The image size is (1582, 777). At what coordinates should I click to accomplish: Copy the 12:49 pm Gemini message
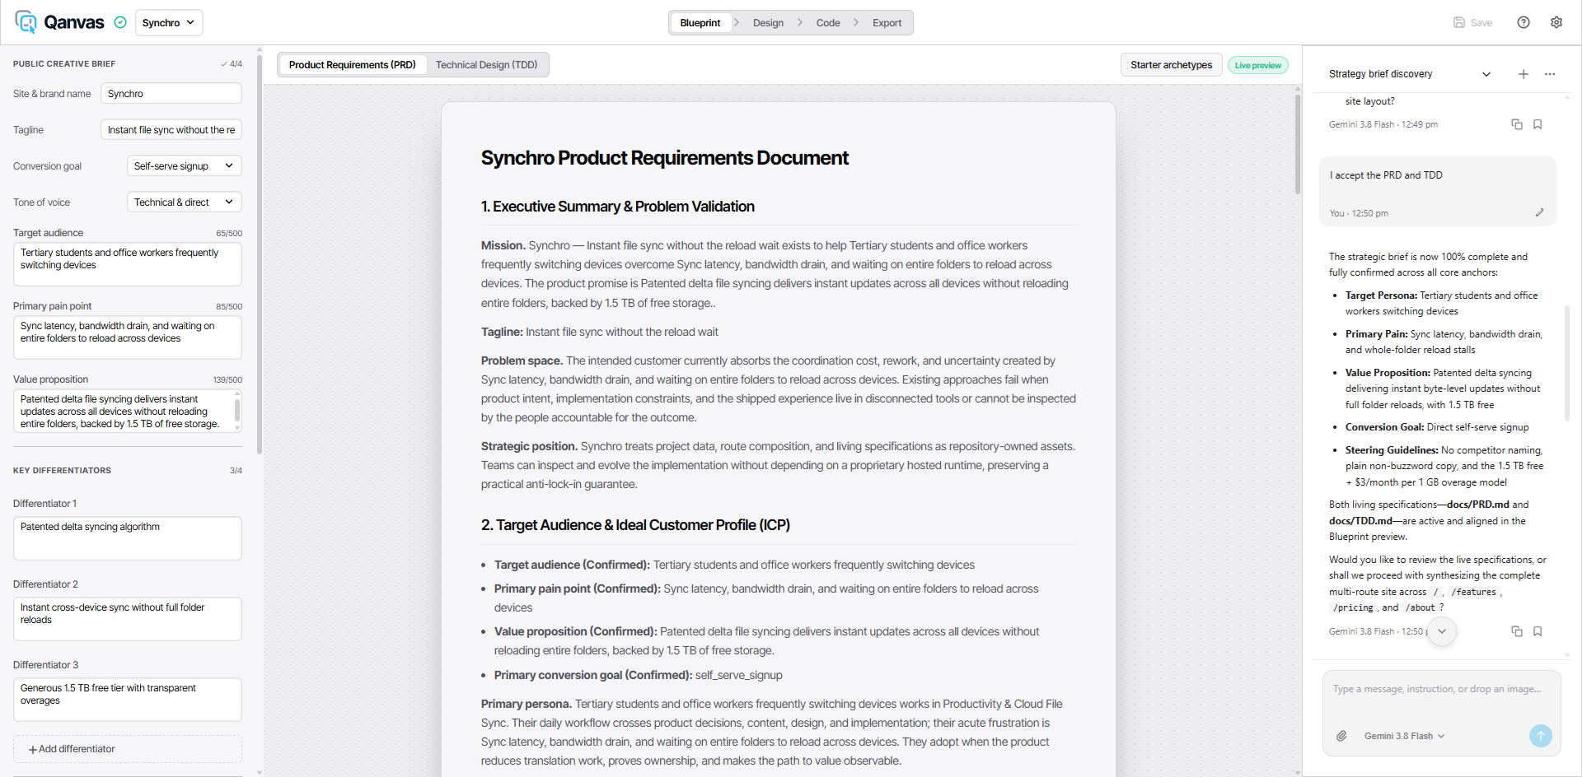[x=1517, y=124]
